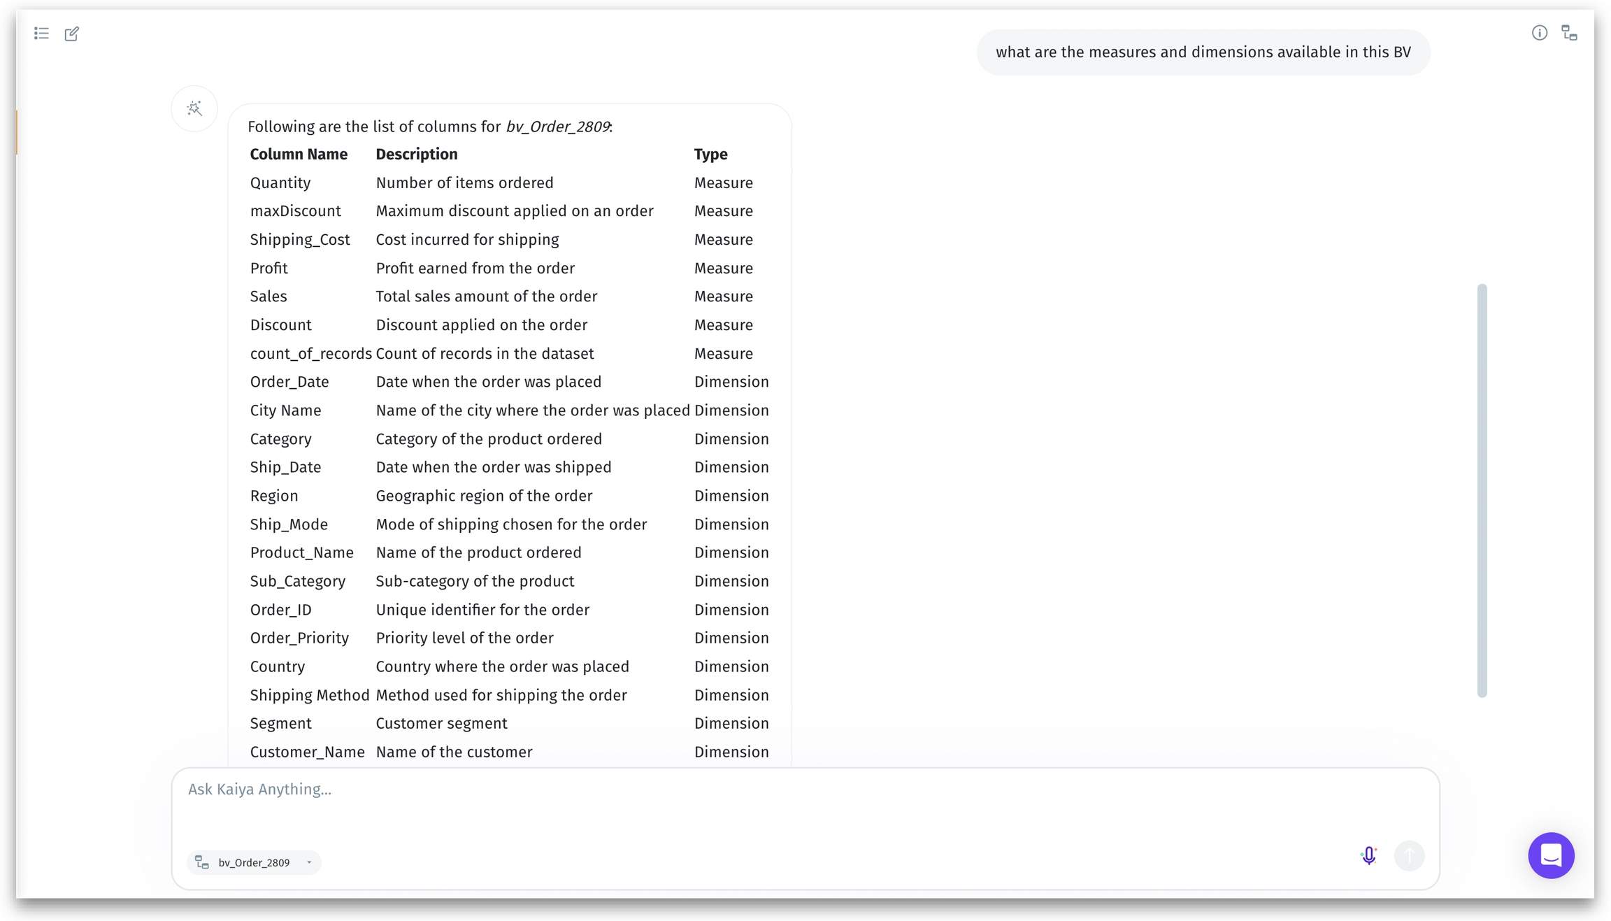
Task: Expand the bv_Order_2809 selector dropdown
Action: tap(254, 862)
